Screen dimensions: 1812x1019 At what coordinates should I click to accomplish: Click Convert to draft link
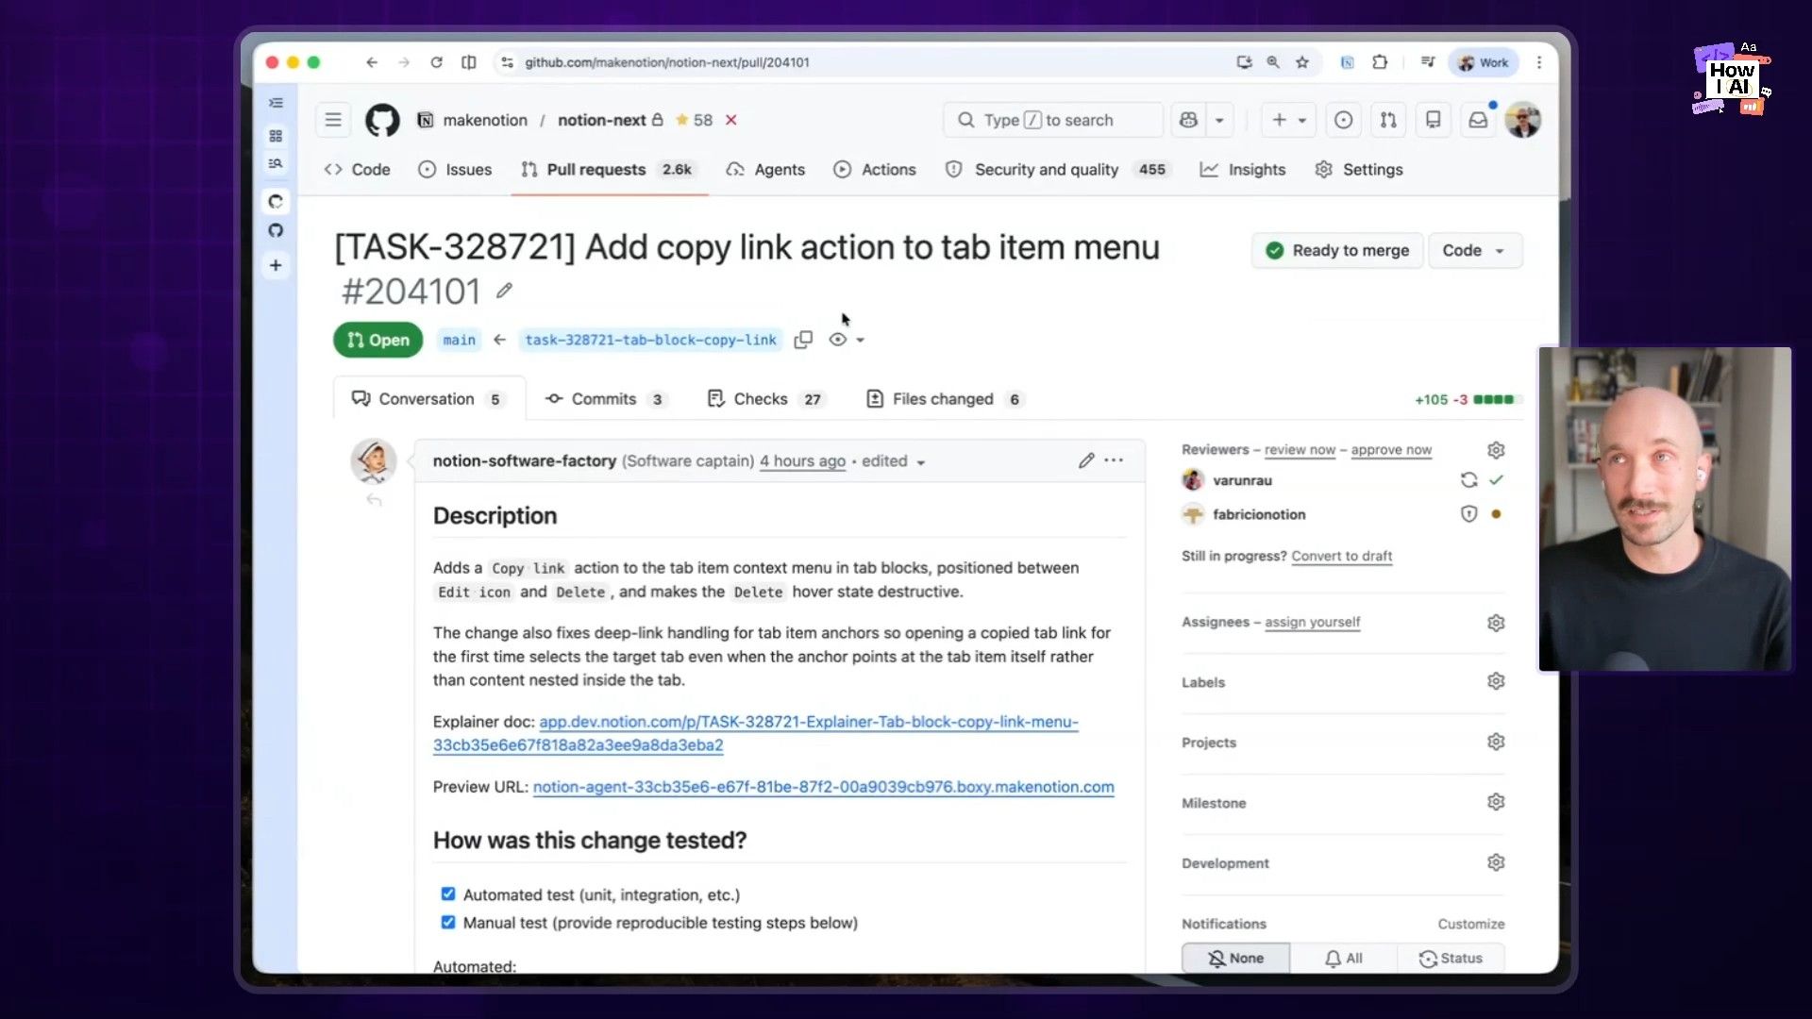(x=1341, y=556)
